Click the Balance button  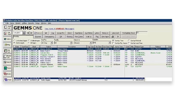[x=70, y=36]
